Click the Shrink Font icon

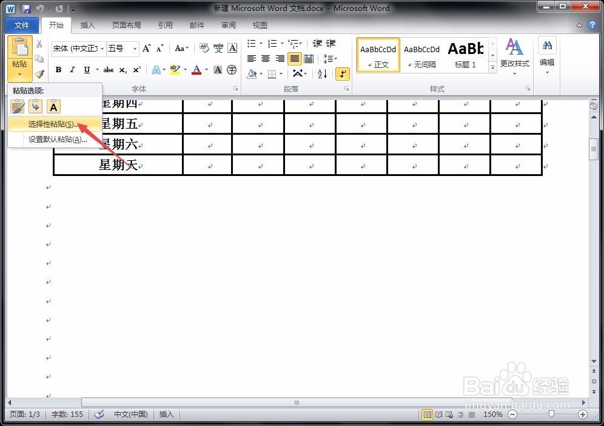(160, 48)
